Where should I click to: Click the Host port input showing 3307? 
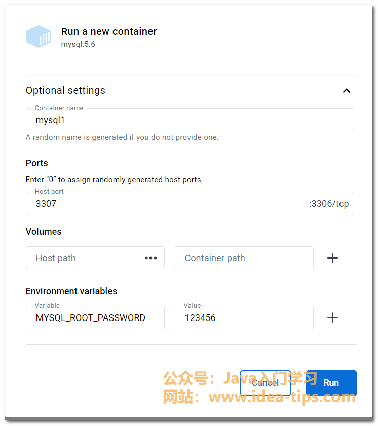[x=167, y=204]
